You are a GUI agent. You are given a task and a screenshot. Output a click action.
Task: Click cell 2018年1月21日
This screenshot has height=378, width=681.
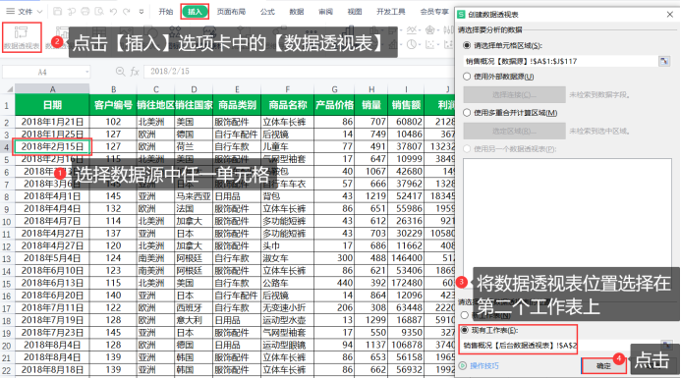point(52,122)
